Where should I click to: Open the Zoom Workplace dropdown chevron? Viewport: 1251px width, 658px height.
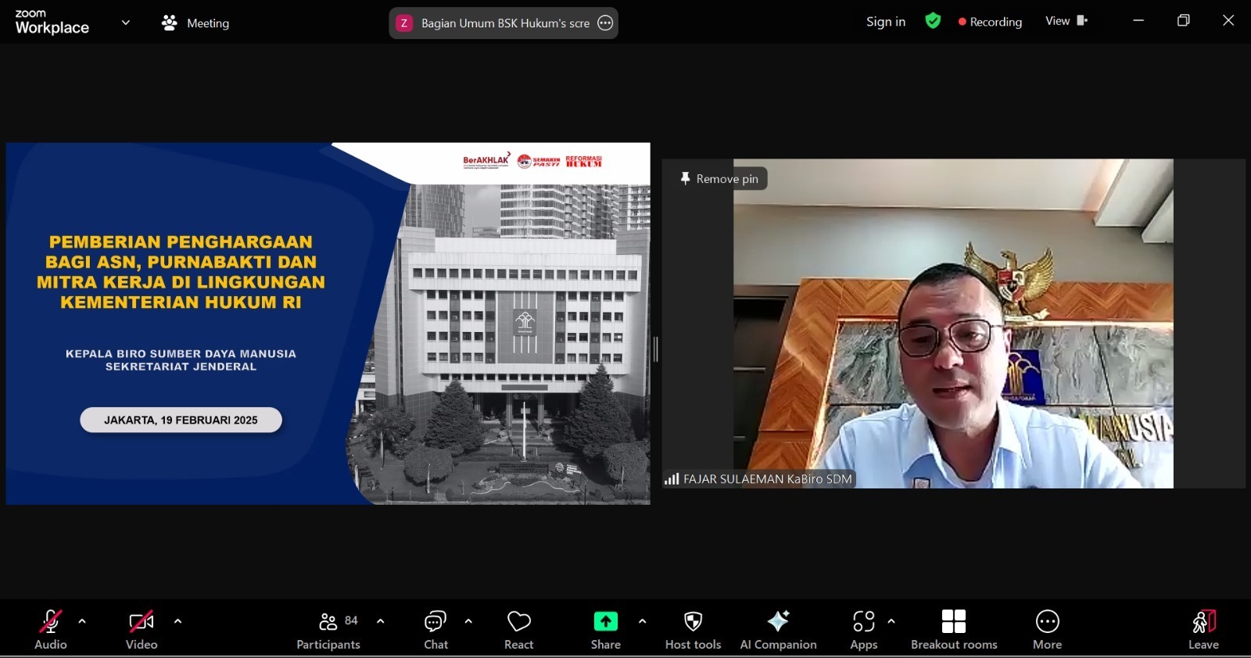pyautogui.click(x=126, y=23)
